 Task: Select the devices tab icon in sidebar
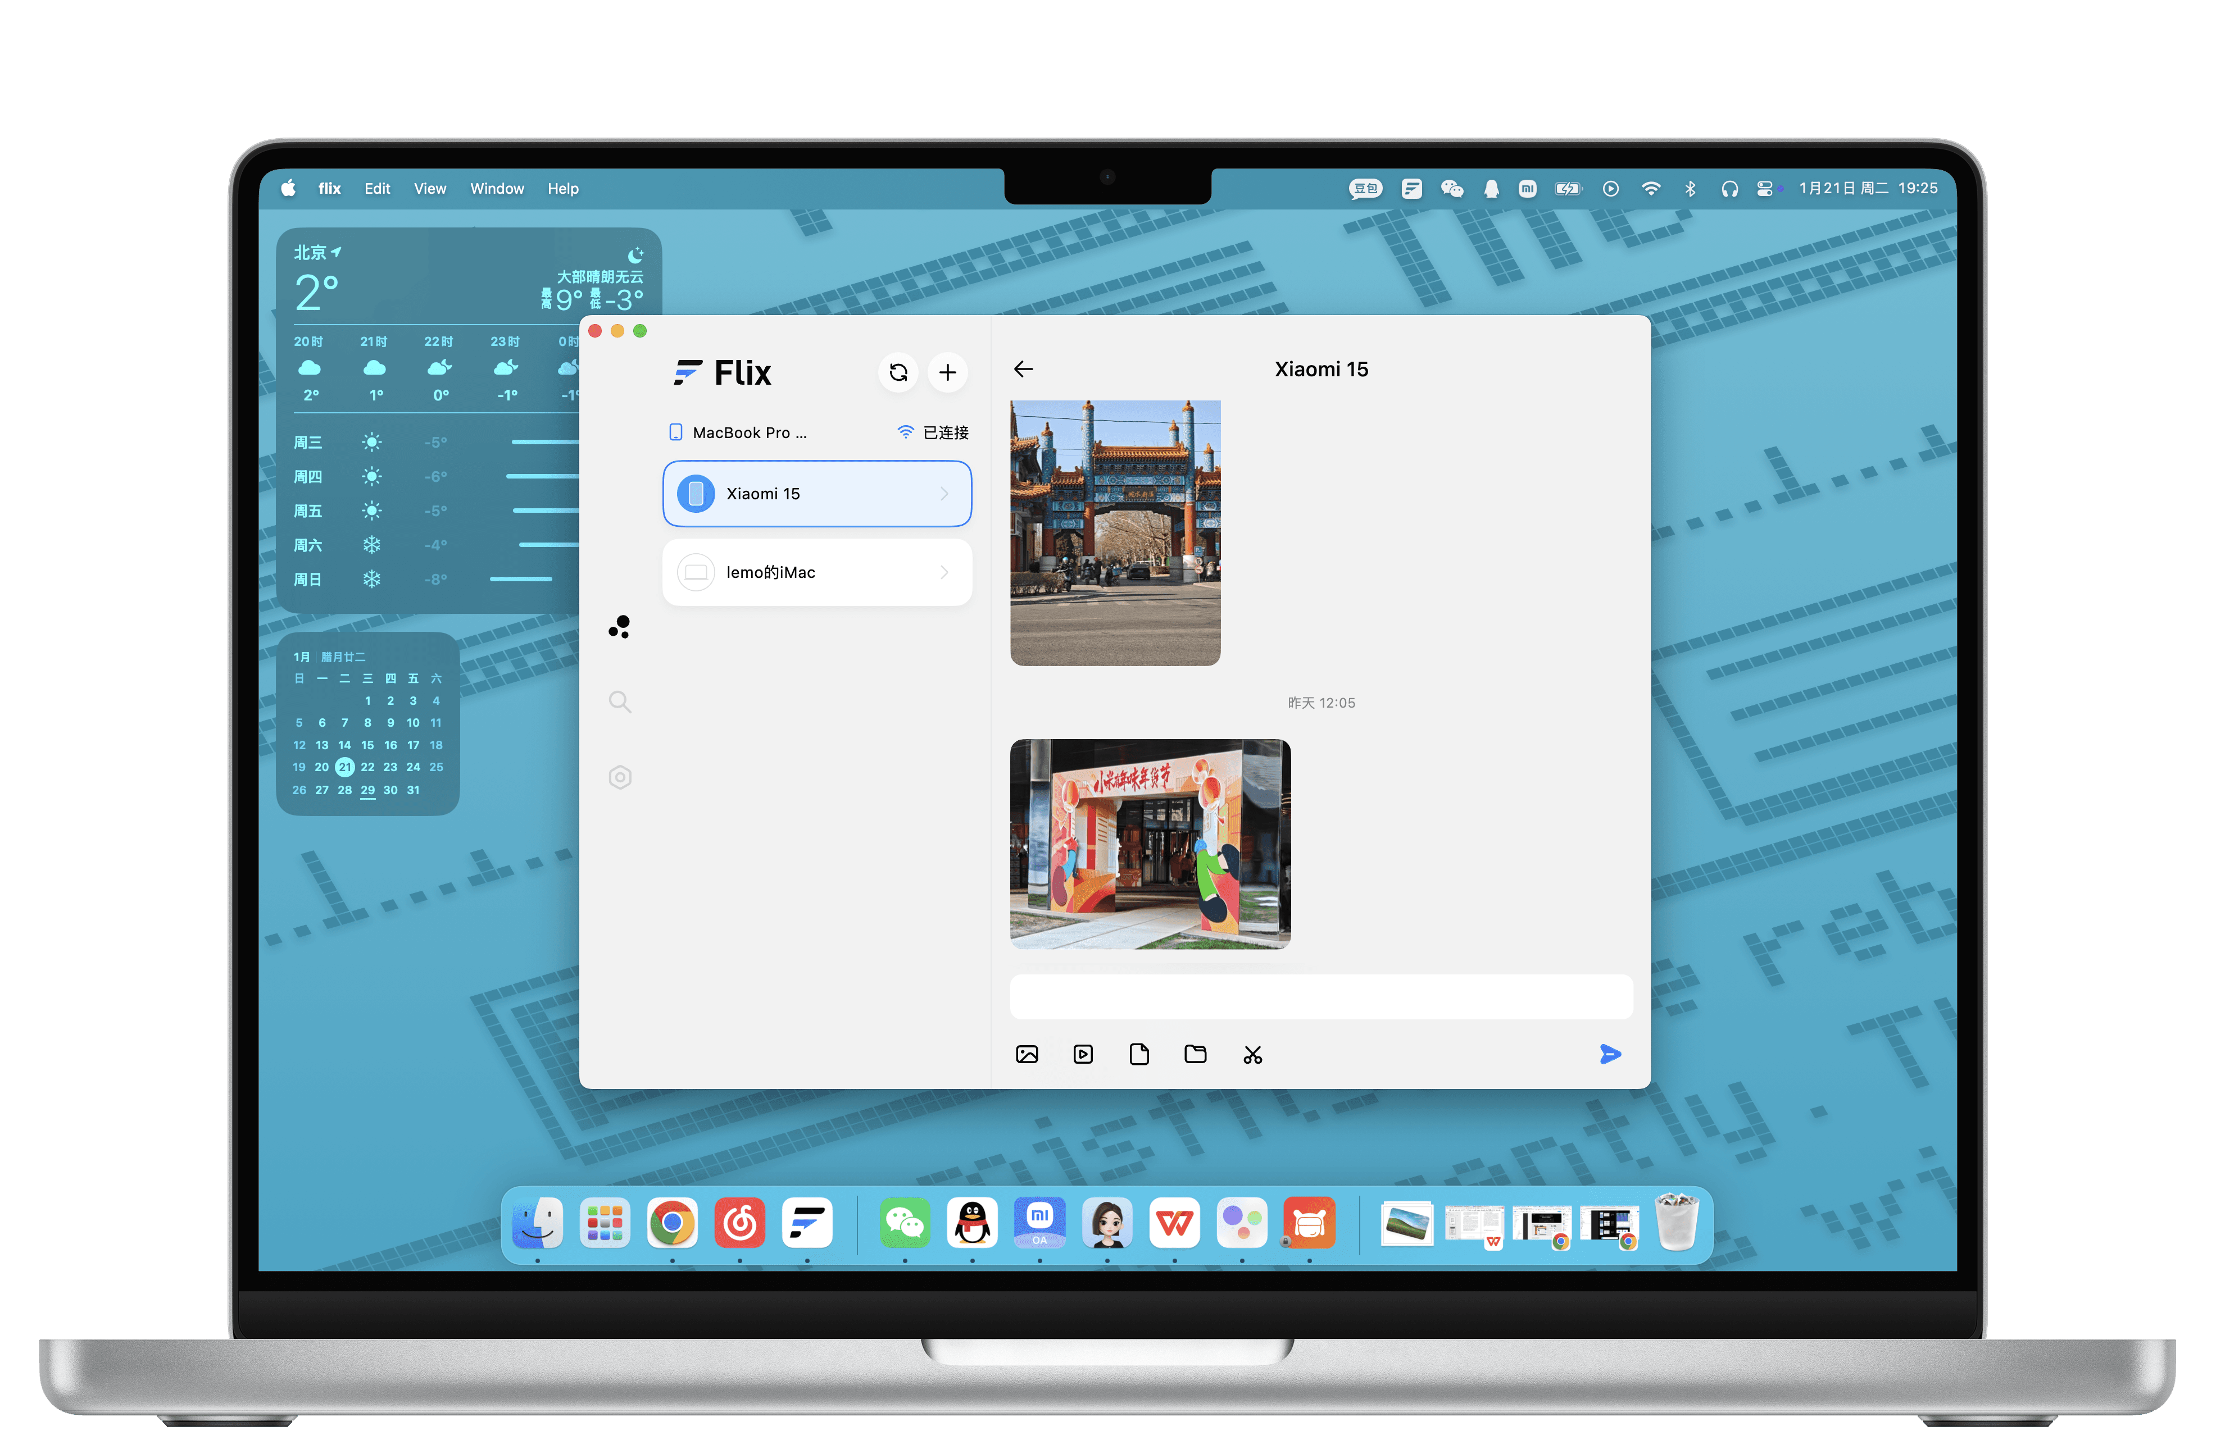(620, 626)
